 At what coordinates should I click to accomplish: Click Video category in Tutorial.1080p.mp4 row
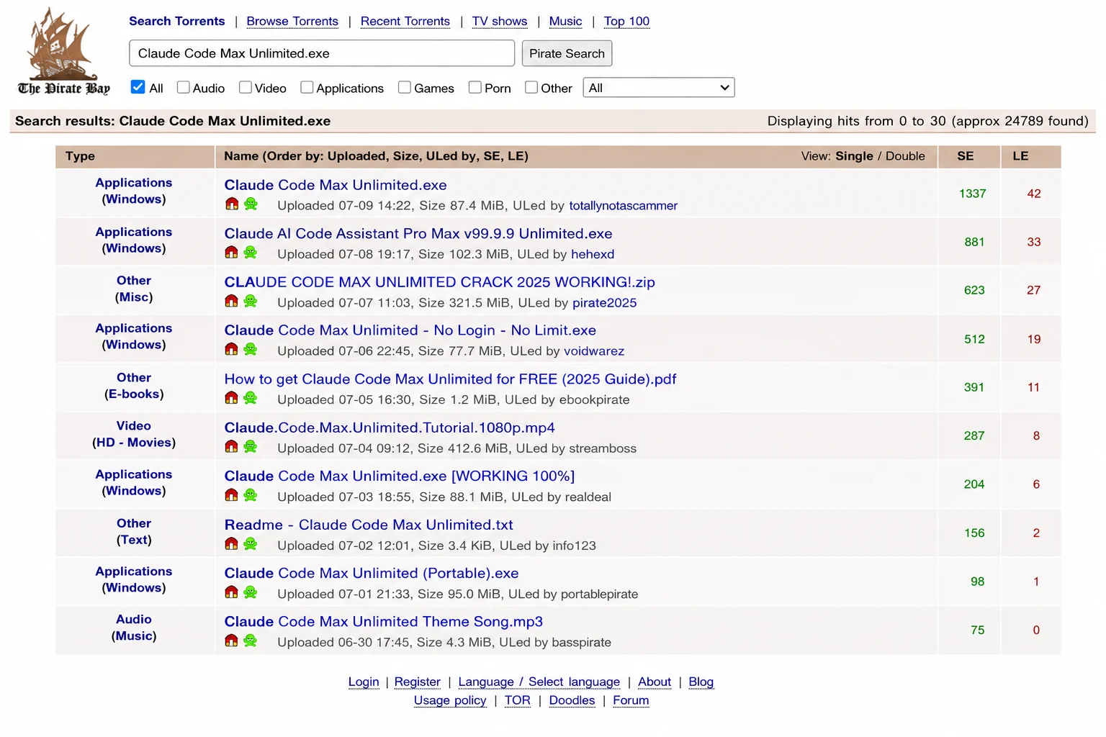coord(134,426)
